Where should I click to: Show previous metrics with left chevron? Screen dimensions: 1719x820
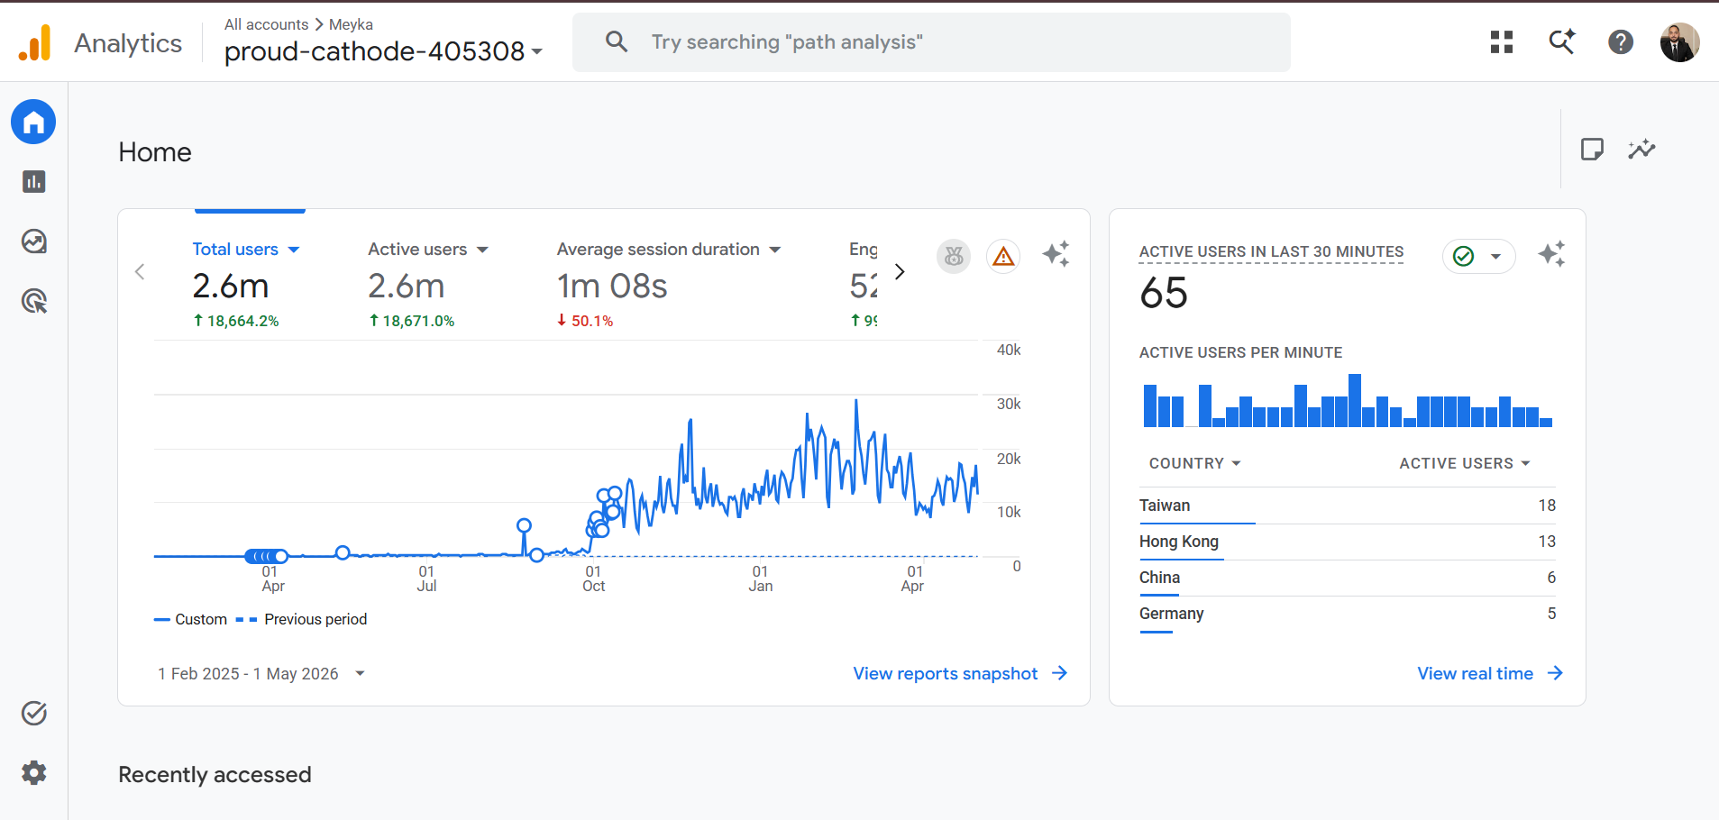point(140,271)
